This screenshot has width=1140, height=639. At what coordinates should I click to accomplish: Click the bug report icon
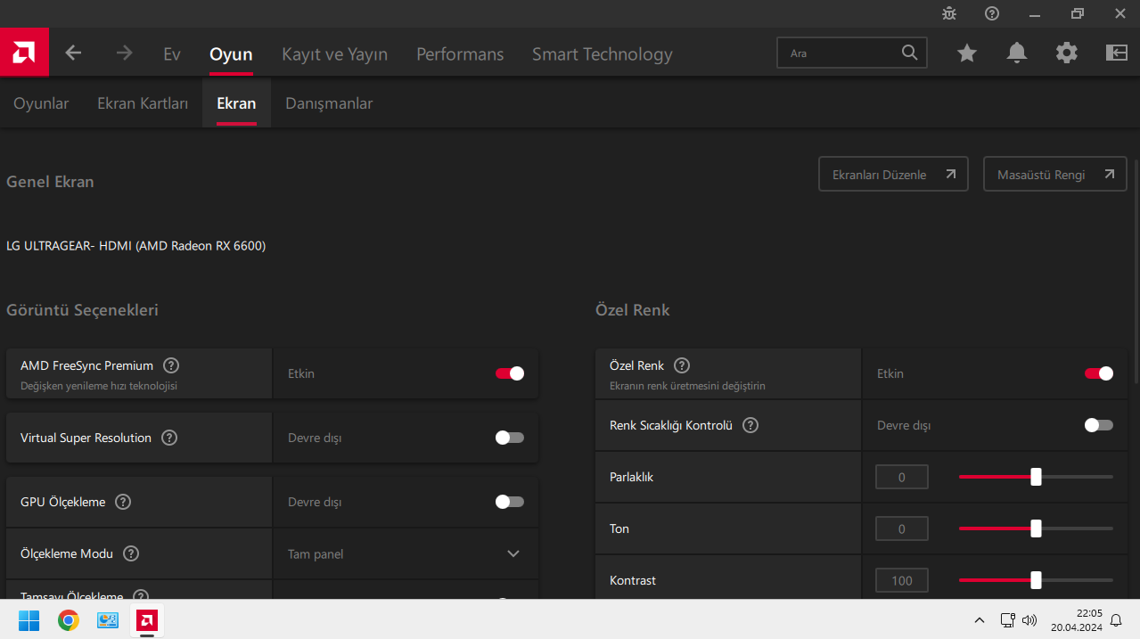coord(949,13)
